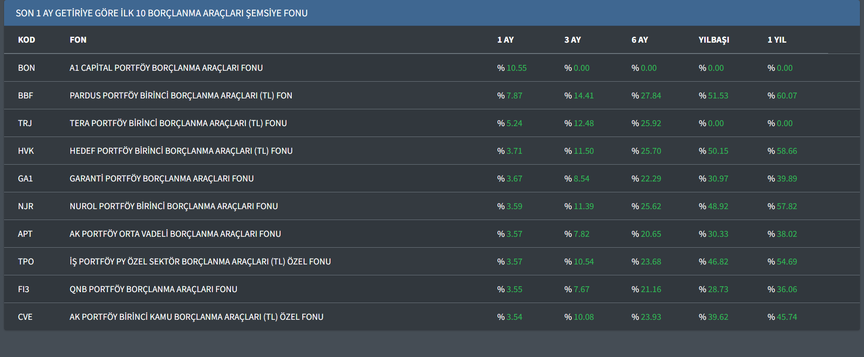Select Garanti Portföy Borçlanma Araçları Fonu
This screenshot has width=864, height=357.
pos(162,179)
